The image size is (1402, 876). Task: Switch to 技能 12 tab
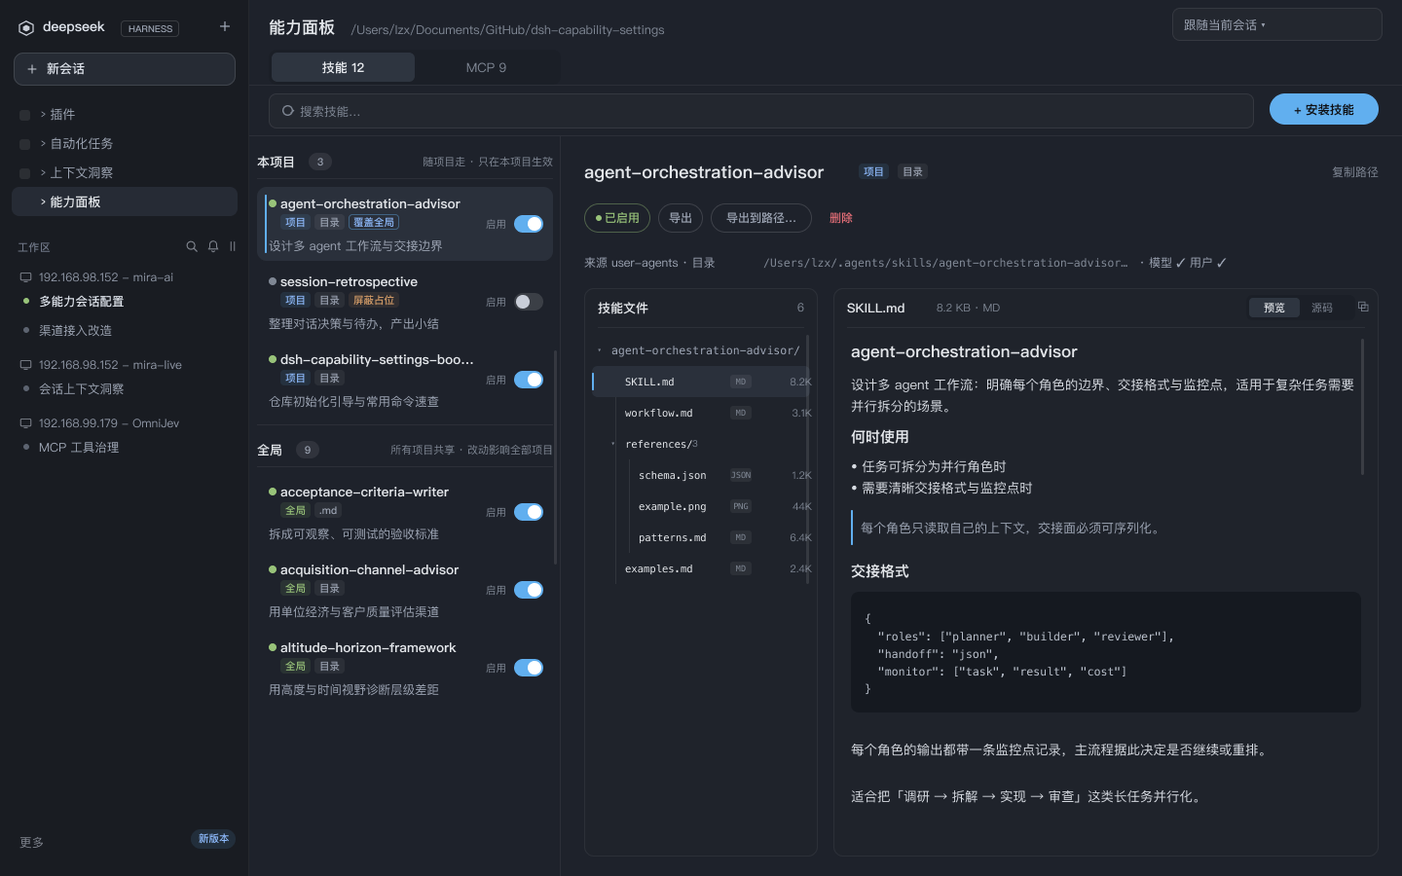point(343,67)
